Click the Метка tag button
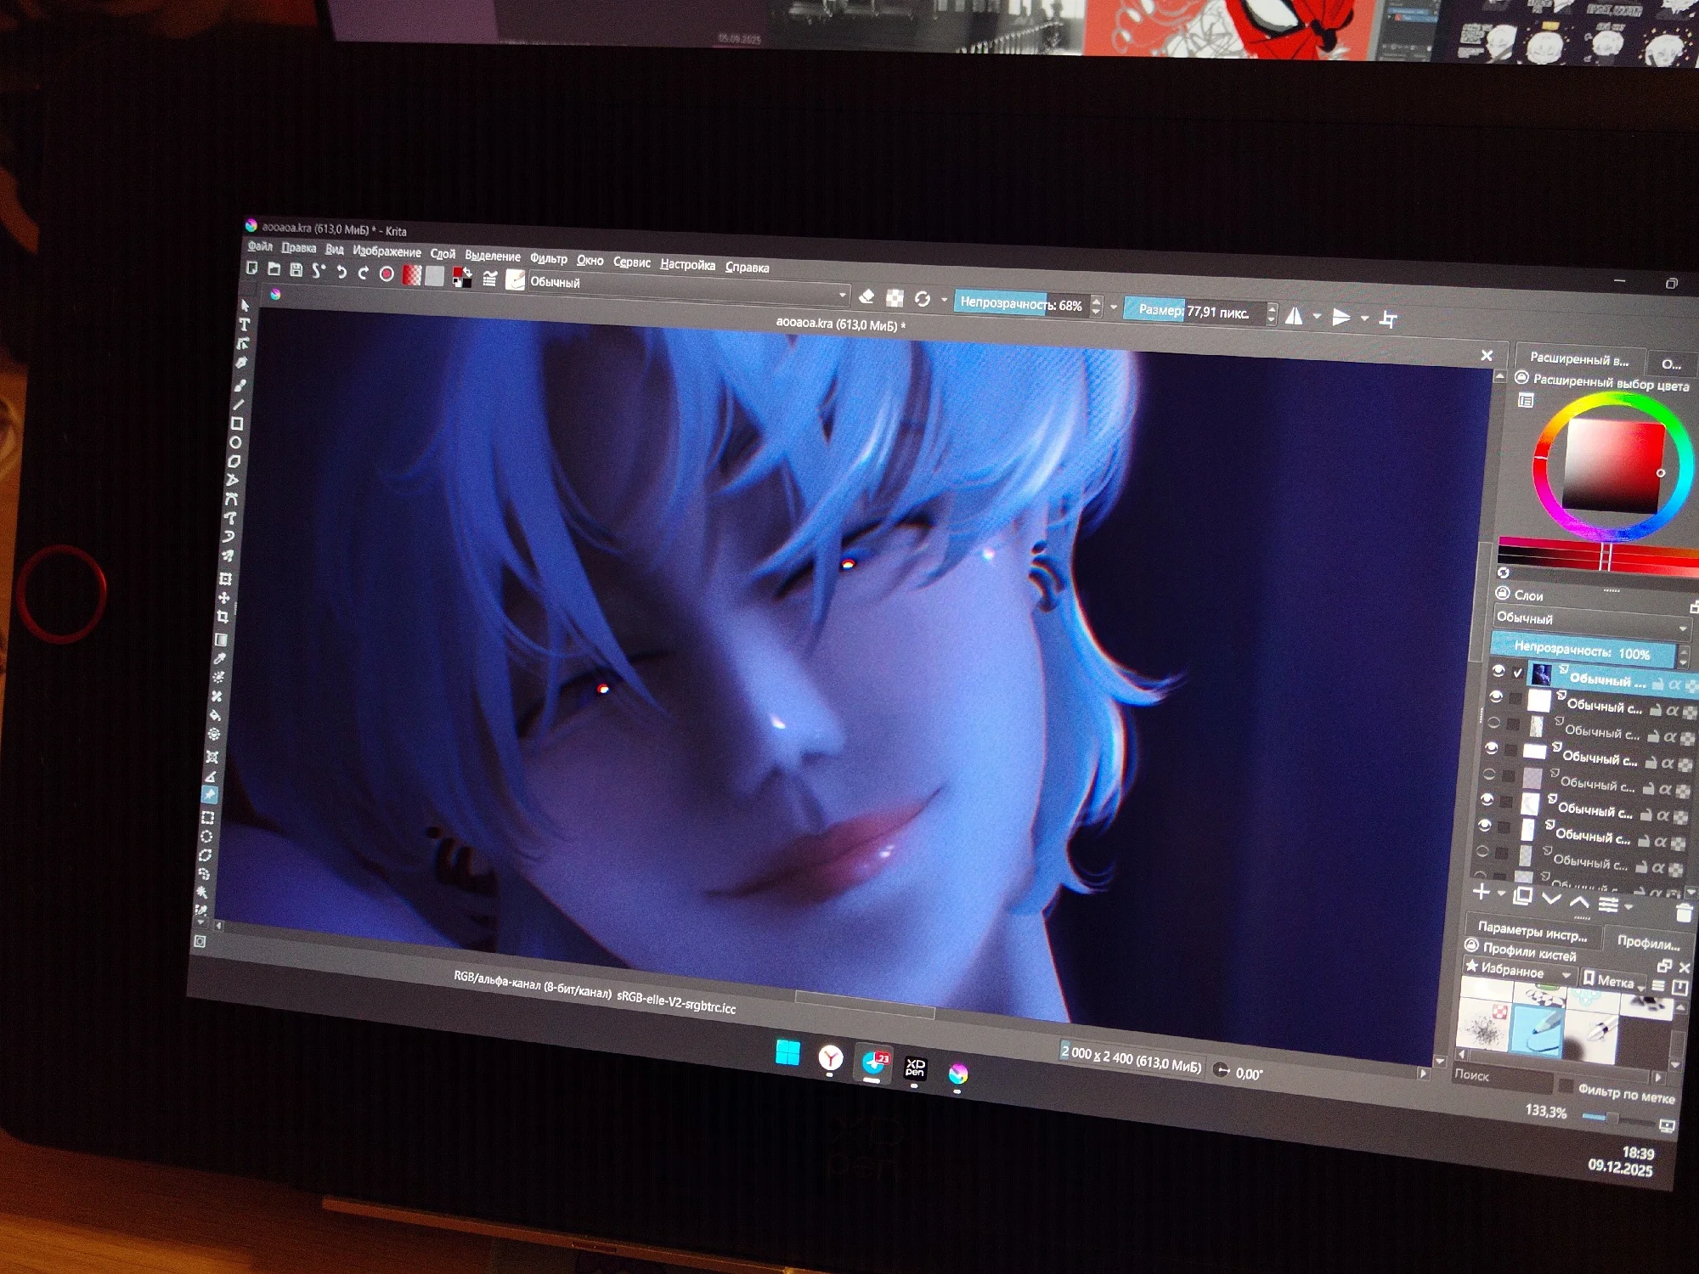The height and width of the screenshot is (1274, 1699). coord(1612,981)
